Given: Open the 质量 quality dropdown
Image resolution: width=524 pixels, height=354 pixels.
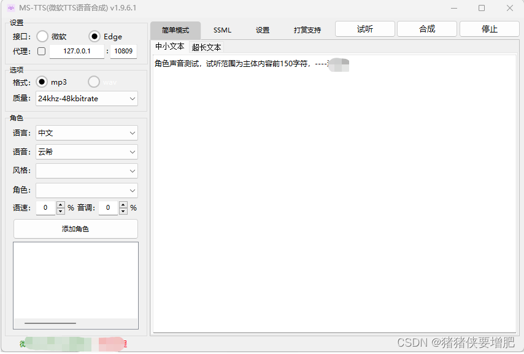Looking at the screenshot, I should click(87, 99).
